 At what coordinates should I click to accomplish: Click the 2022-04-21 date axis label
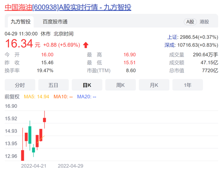pos(33,166)
